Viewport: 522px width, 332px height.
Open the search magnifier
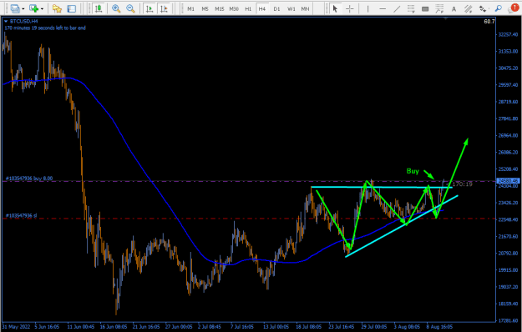coord(499,8)
